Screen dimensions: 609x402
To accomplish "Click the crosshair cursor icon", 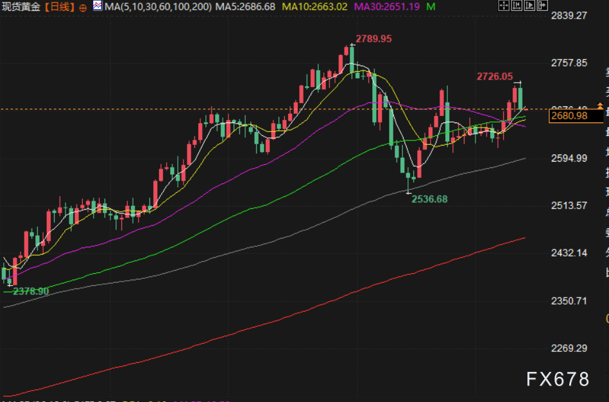I will pos(504,5).
